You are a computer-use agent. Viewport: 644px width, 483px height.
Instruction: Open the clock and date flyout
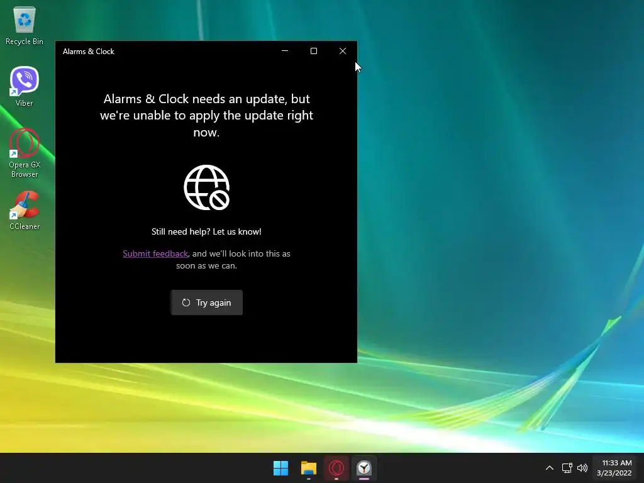point(614,468)
